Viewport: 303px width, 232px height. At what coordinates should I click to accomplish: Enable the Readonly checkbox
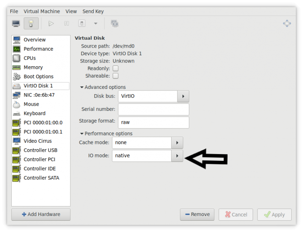(x=115, y=69)
